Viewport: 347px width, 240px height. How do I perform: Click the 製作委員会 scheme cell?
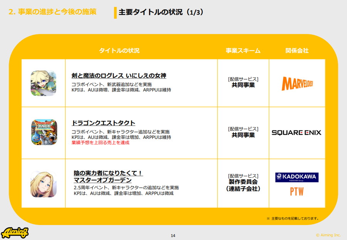[x=243, y=182]
